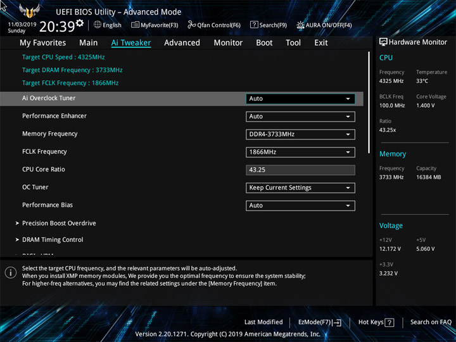Click the CPU heading in Hardware Monitor
Screen dimensions: 456x342
click(386, 58)
